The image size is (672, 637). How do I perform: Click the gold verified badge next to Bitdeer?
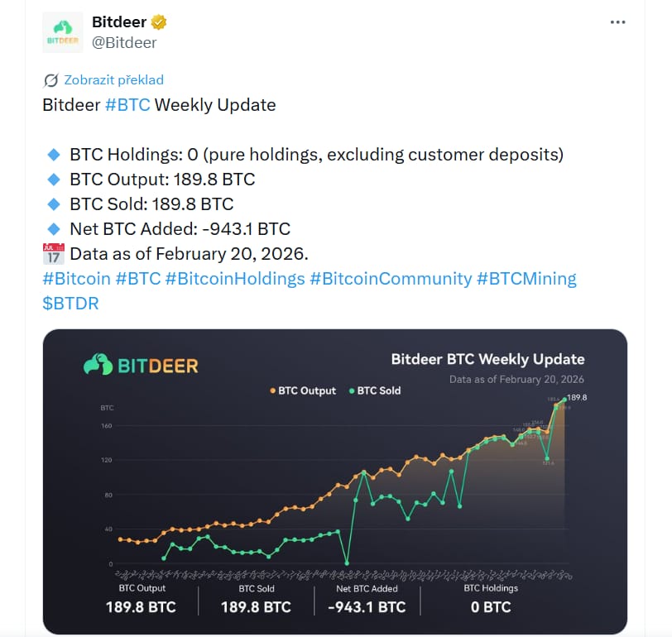[160, 22]
